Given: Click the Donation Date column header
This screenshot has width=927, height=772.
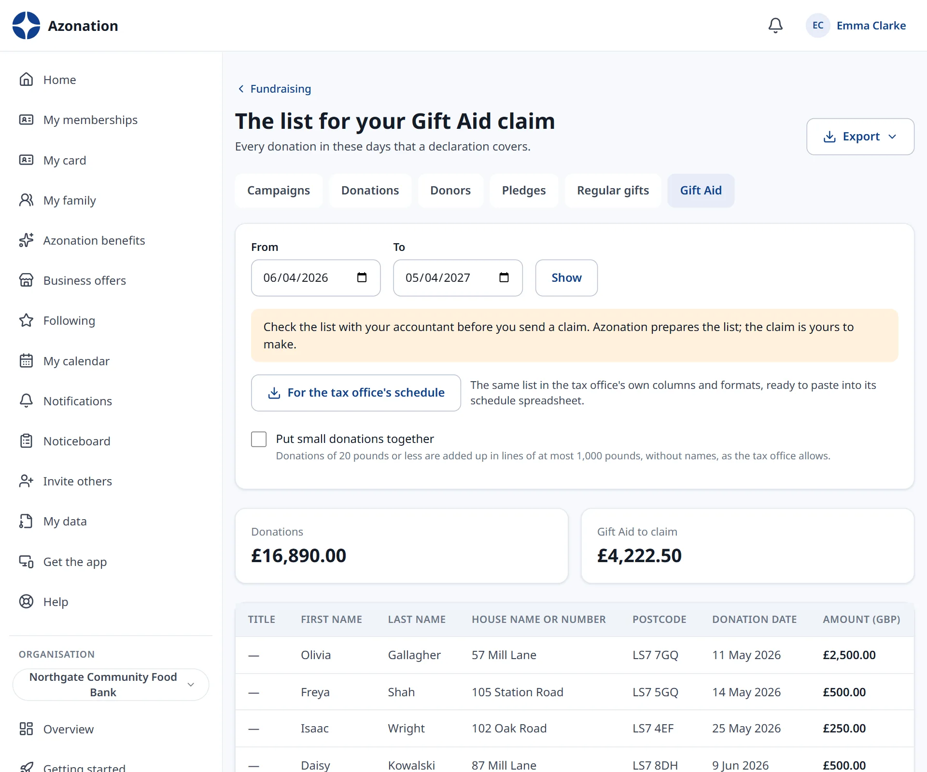Looking at the screenshot, I should pos(754,620).
